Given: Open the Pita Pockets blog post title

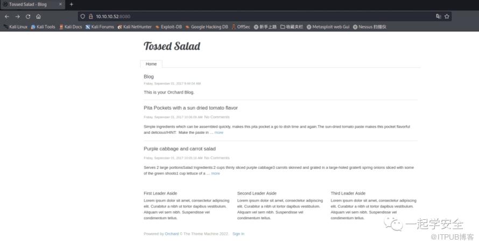Looking at the screenshot, I should point(191,107).
